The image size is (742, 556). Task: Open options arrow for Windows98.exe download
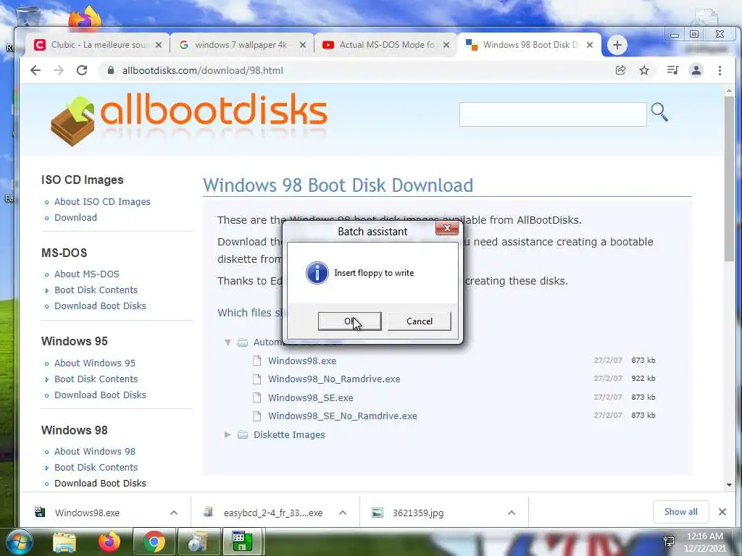[x=174, y=513]
